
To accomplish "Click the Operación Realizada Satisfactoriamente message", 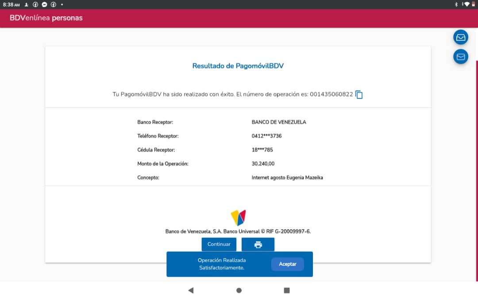I will click(222, 264).
